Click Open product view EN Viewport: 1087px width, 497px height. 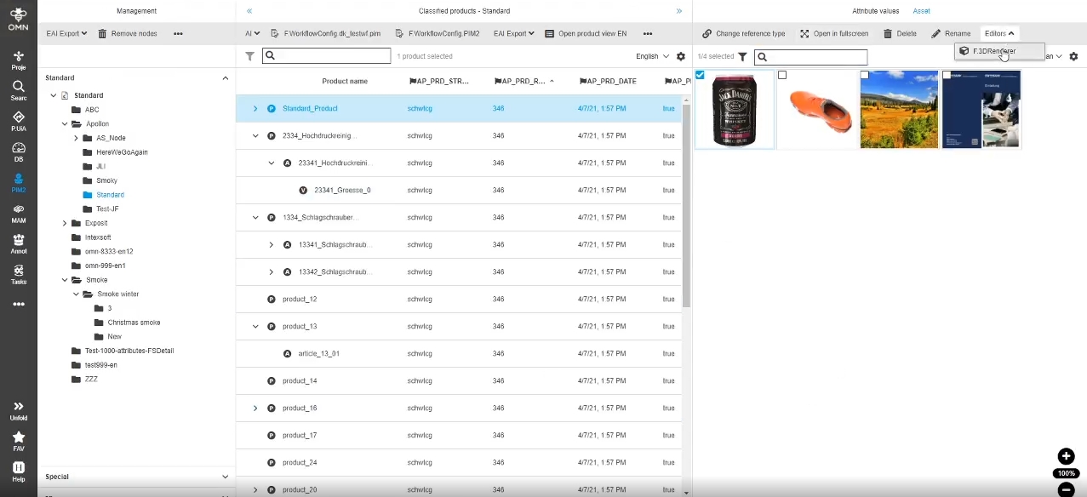pyautogui.click(x=586, y=34)
